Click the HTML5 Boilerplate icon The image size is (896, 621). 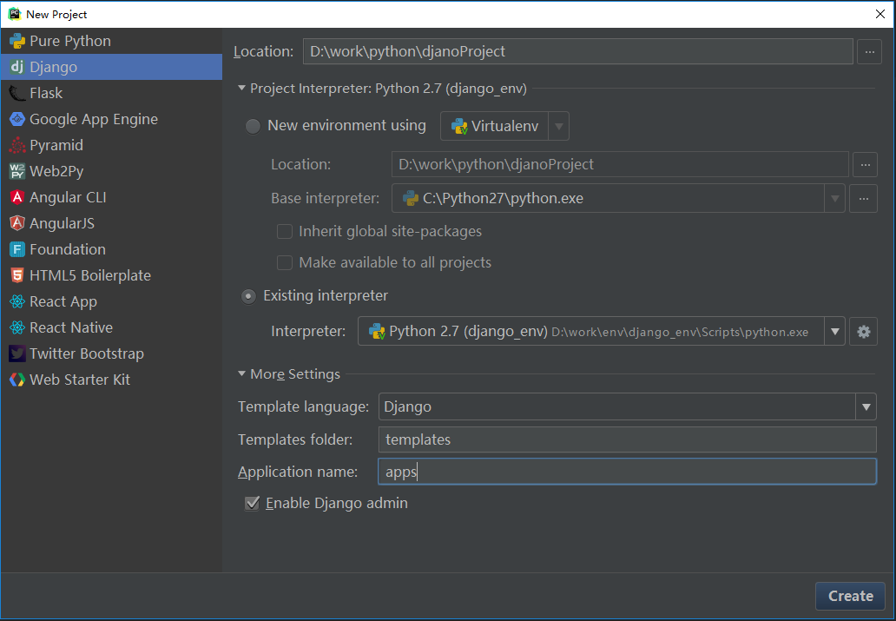click(17, 275)
